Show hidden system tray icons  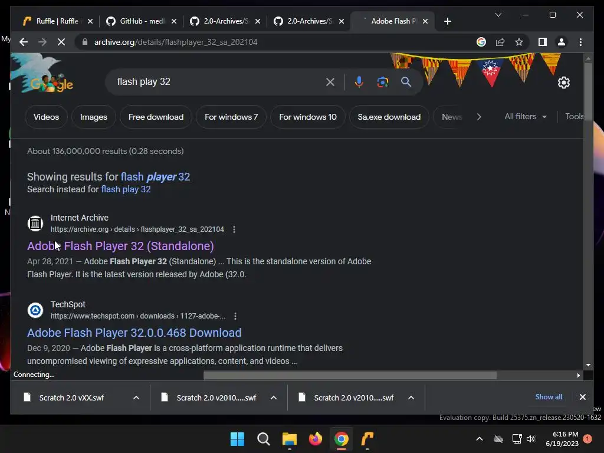point(480,439)
